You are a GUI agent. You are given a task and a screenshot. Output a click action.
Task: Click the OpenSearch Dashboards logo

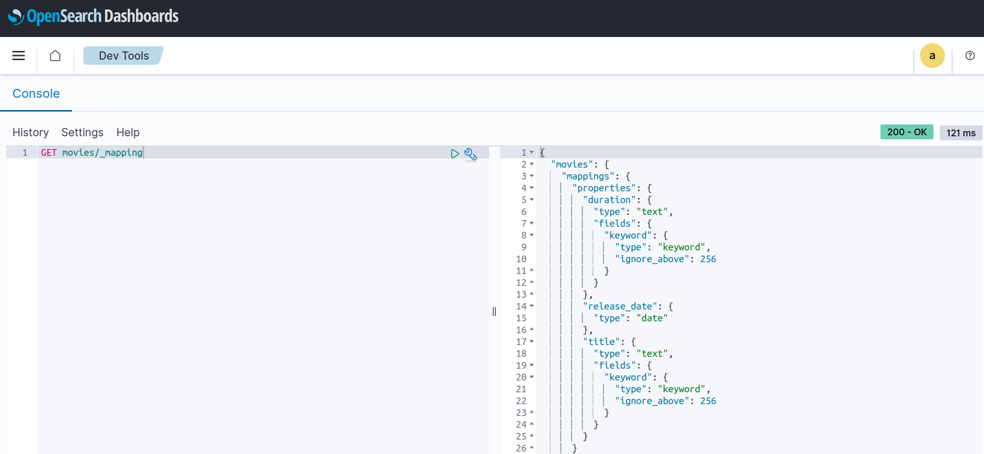pos(93,16)
